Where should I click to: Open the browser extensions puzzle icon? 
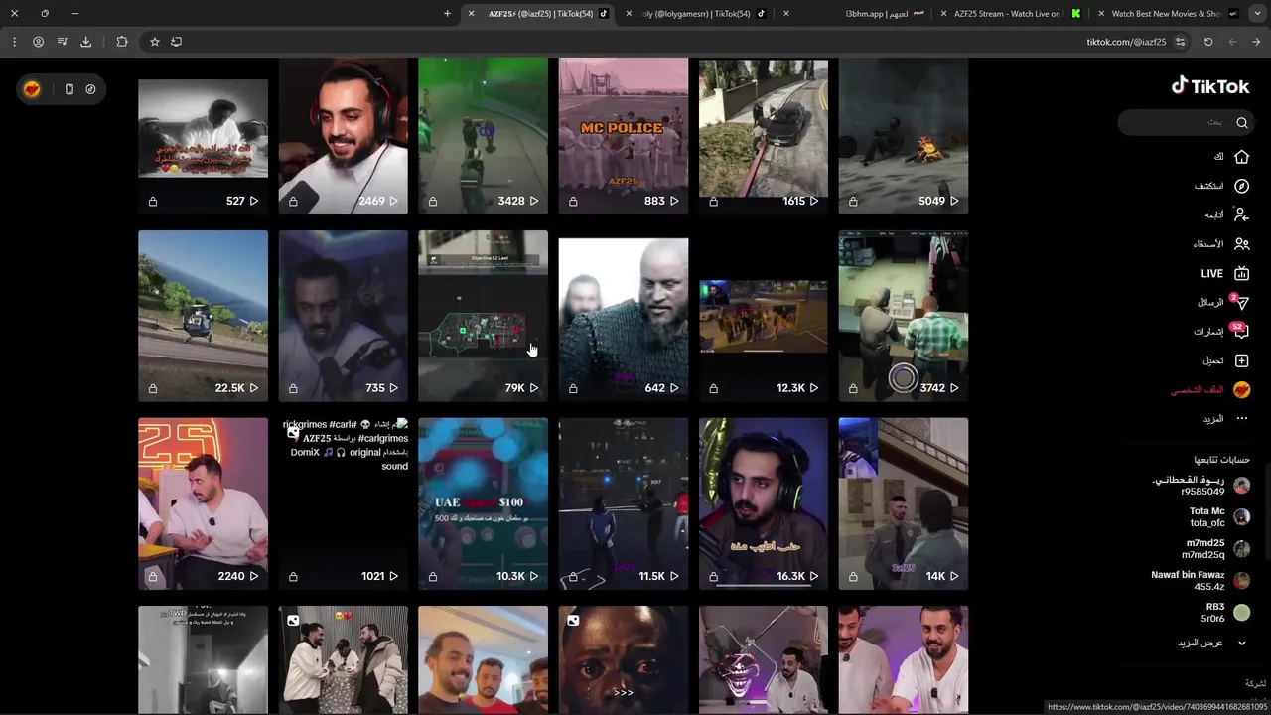click(122, 42)
